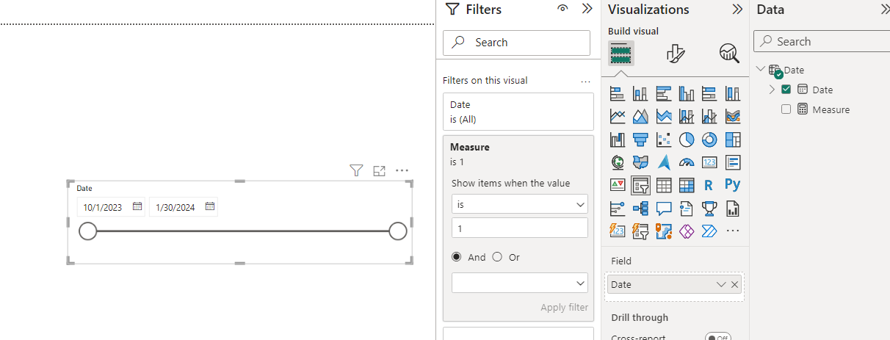The image size is (890, 340).
Task: Select the R script visual
Action: click(x=709, y=185)
